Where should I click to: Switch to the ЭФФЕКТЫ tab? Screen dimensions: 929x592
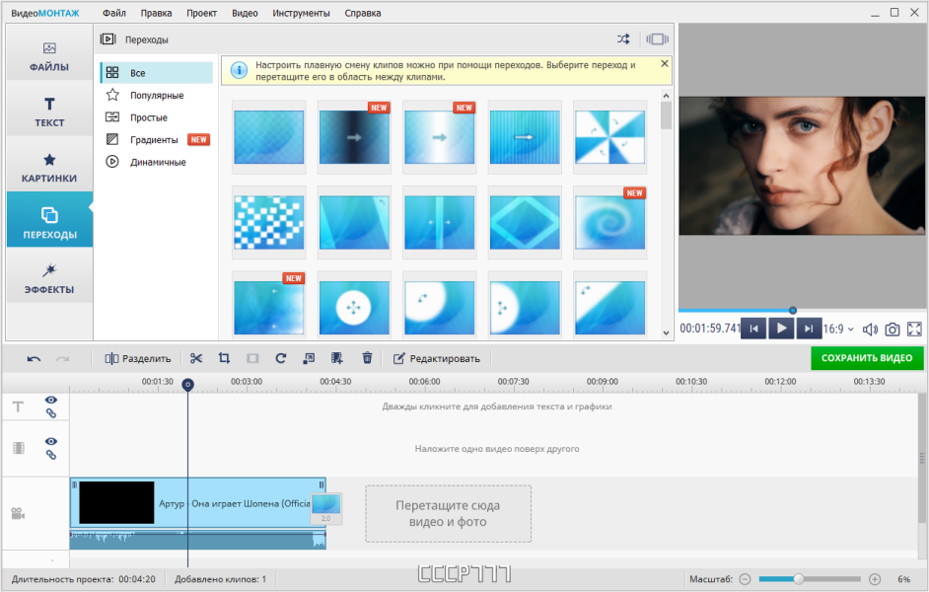coord(49,278)
